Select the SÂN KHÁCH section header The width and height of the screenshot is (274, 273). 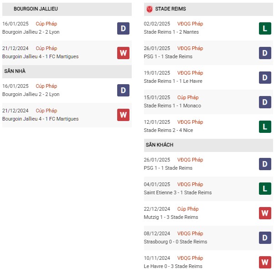coord(208,145)
